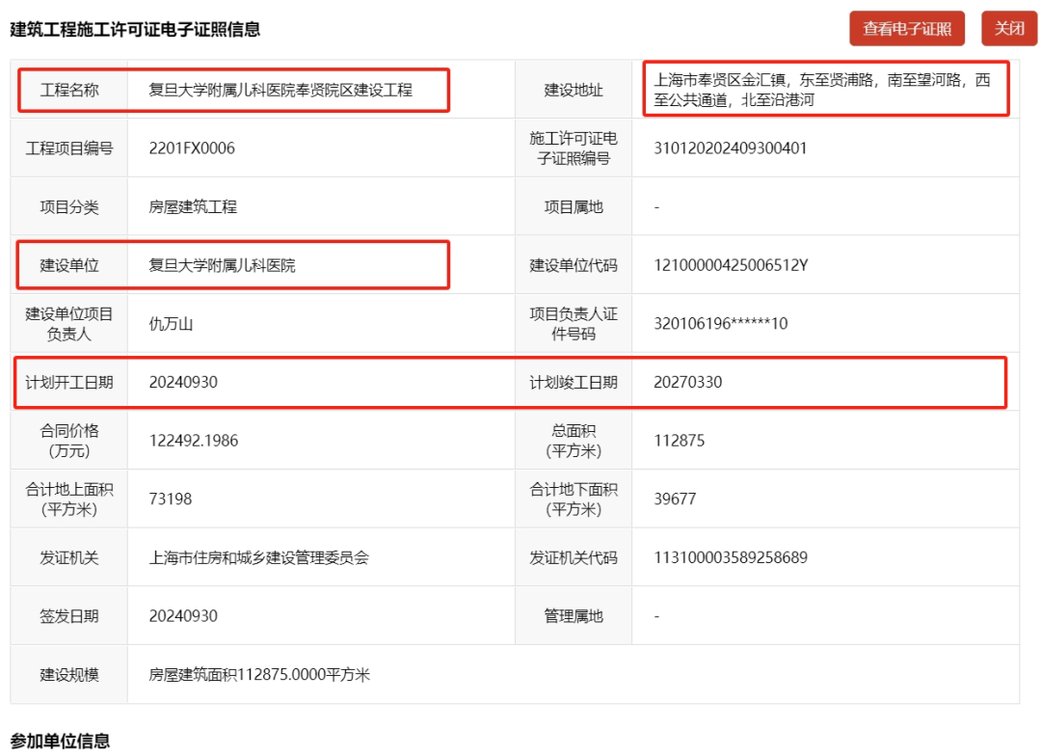Select unit code 12100000425006512Y
The width and height of the screenshot is (1041, 756).
pos(731,265)
